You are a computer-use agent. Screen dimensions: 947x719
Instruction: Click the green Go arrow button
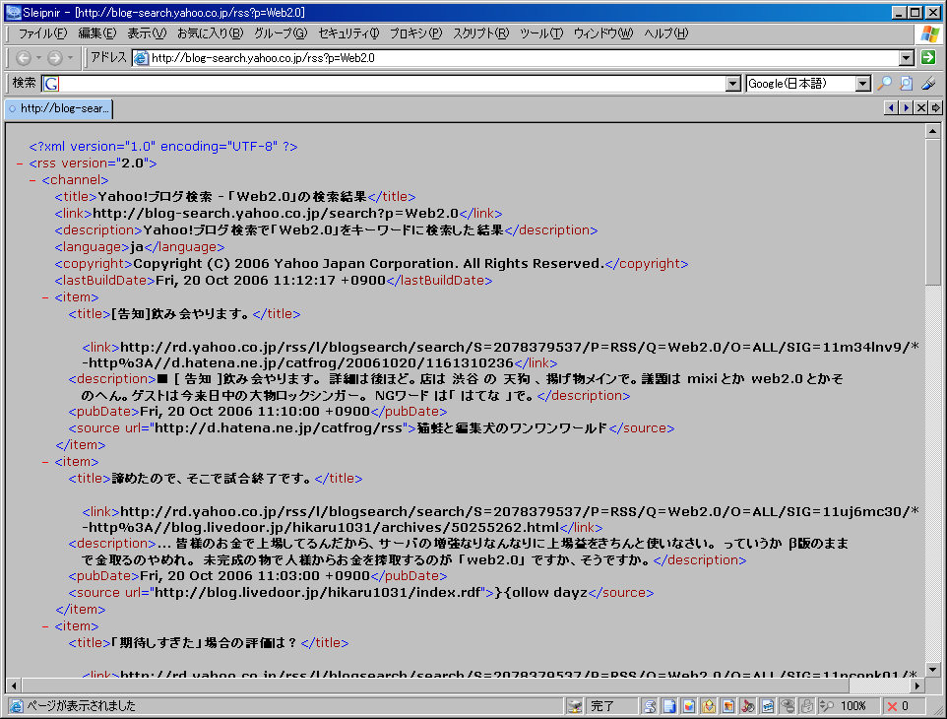coord(927,58)
